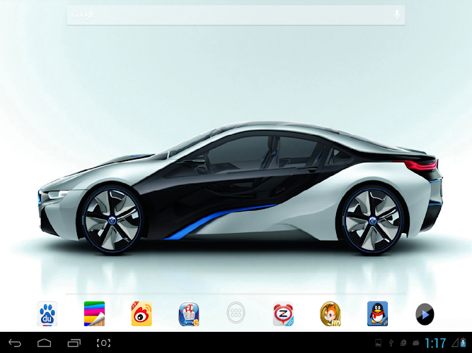Open the app drawer grid button
The height and width of the screenshot is (353, 472).
pos(236,313)
